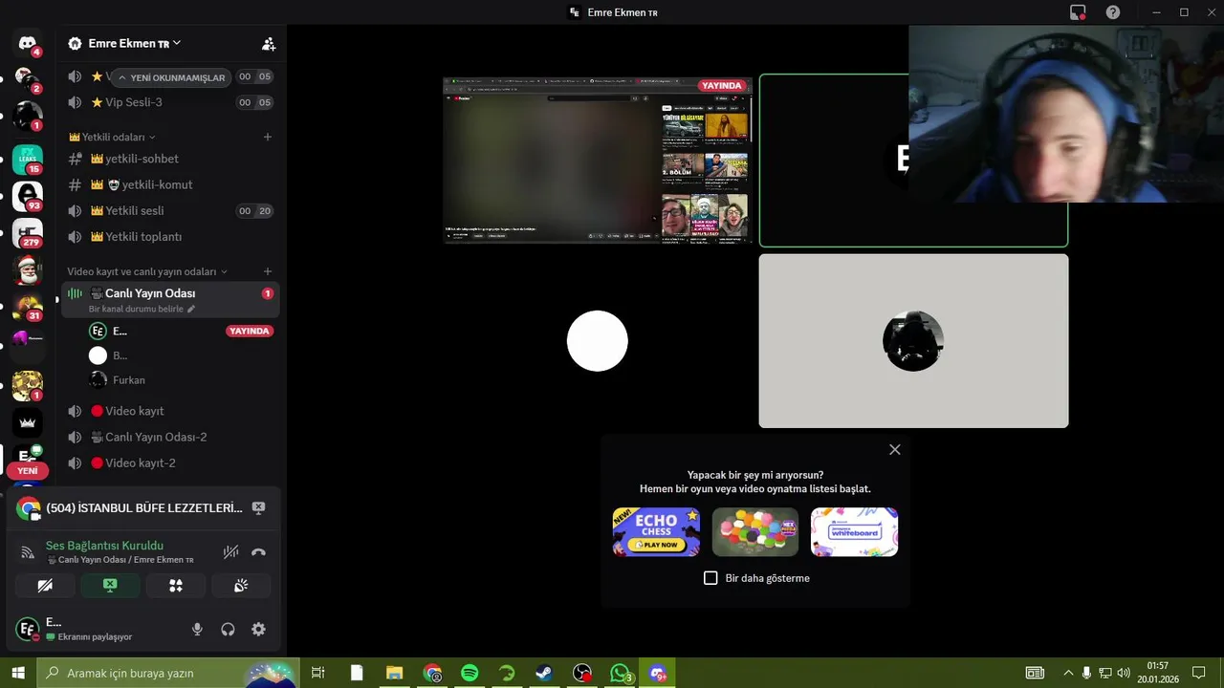Select the white circle avatar participant
Image resolution: width=1224 pixels, height=688 pixels.
click(598, 341)
